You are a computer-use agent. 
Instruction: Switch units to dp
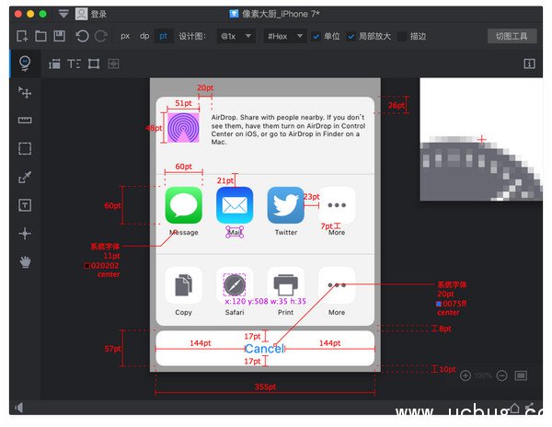[x=144, y=36]
